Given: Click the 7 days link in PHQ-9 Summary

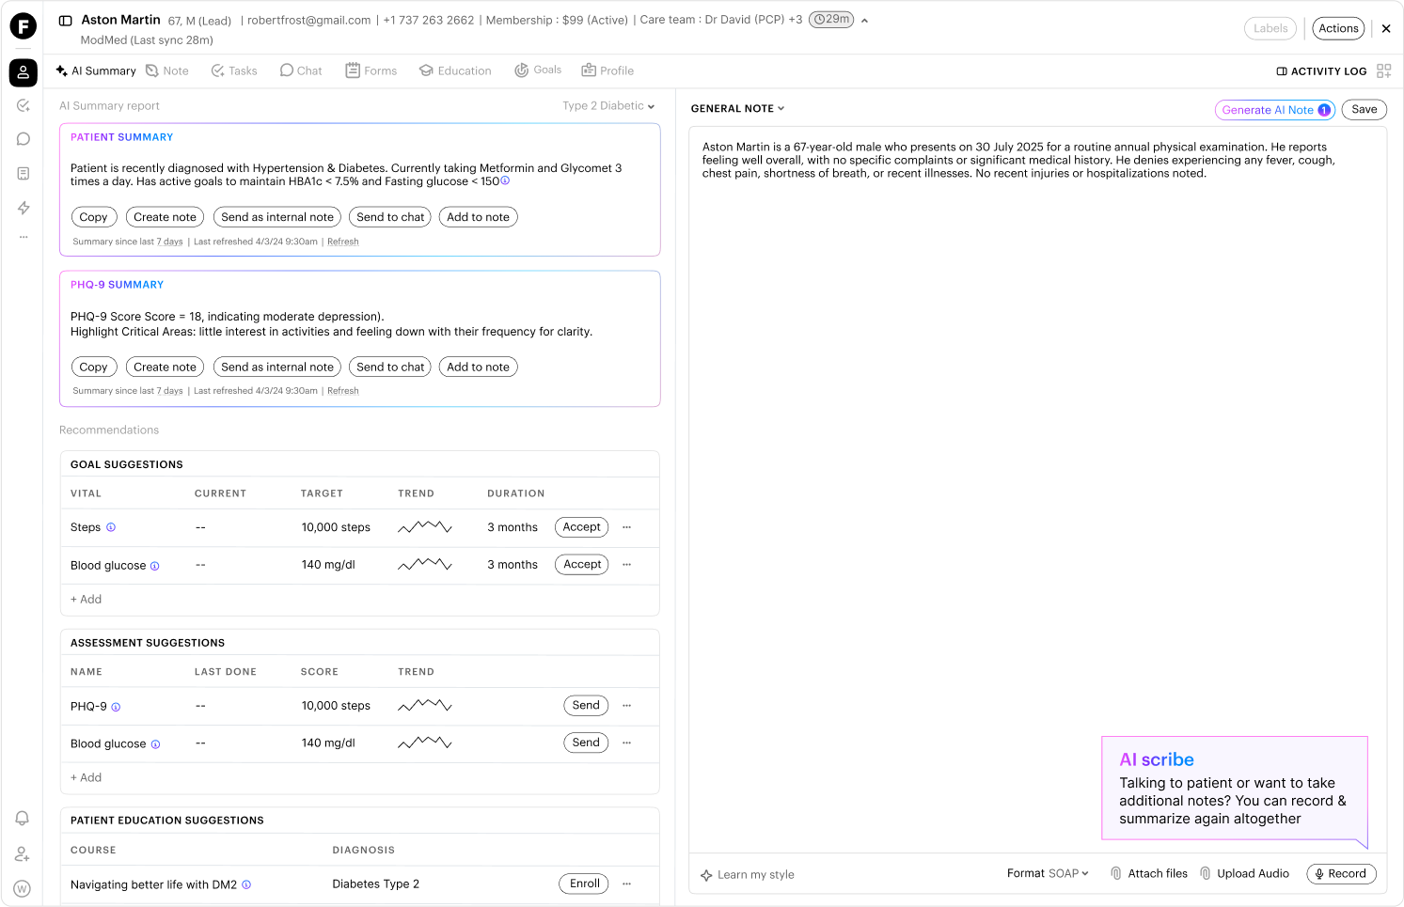Looking at the screenshot, I should pos(170,391).
